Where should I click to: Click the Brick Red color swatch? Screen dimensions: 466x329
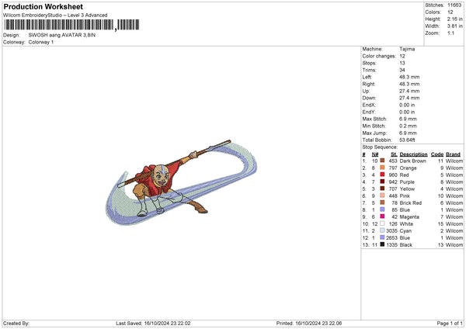point(382,203)
